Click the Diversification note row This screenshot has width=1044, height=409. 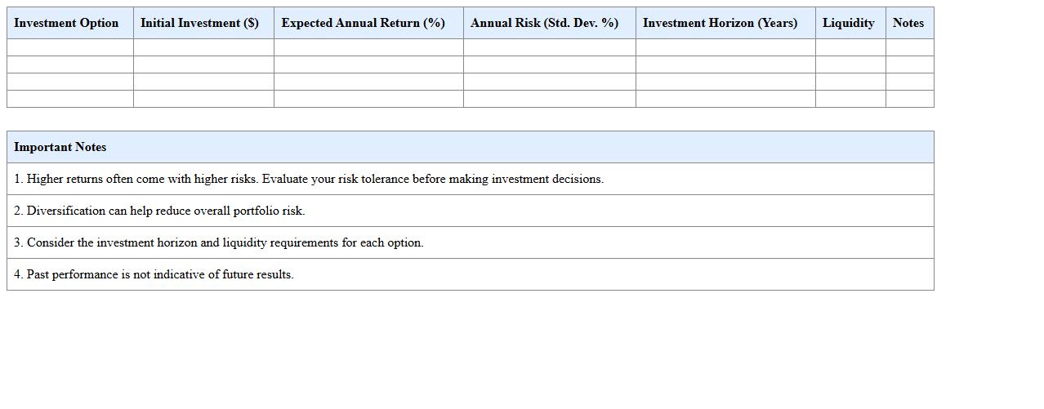pos(159,211)
